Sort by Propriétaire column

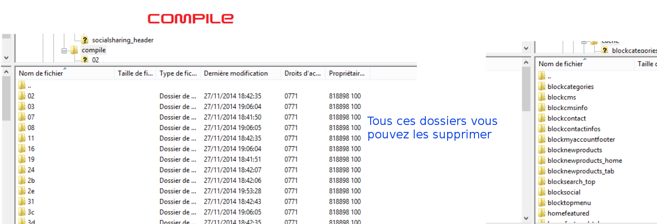click(x=347, y=73)
